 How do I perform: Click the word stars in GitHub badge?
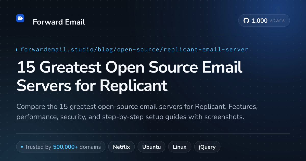277,21
